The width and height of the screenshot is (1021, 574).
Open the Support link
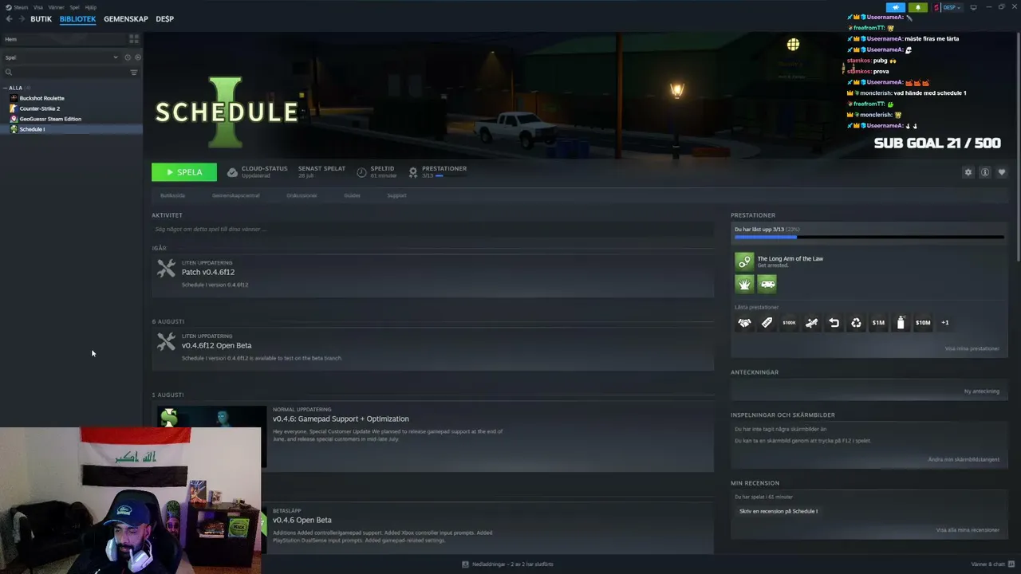tap(396, 195)
